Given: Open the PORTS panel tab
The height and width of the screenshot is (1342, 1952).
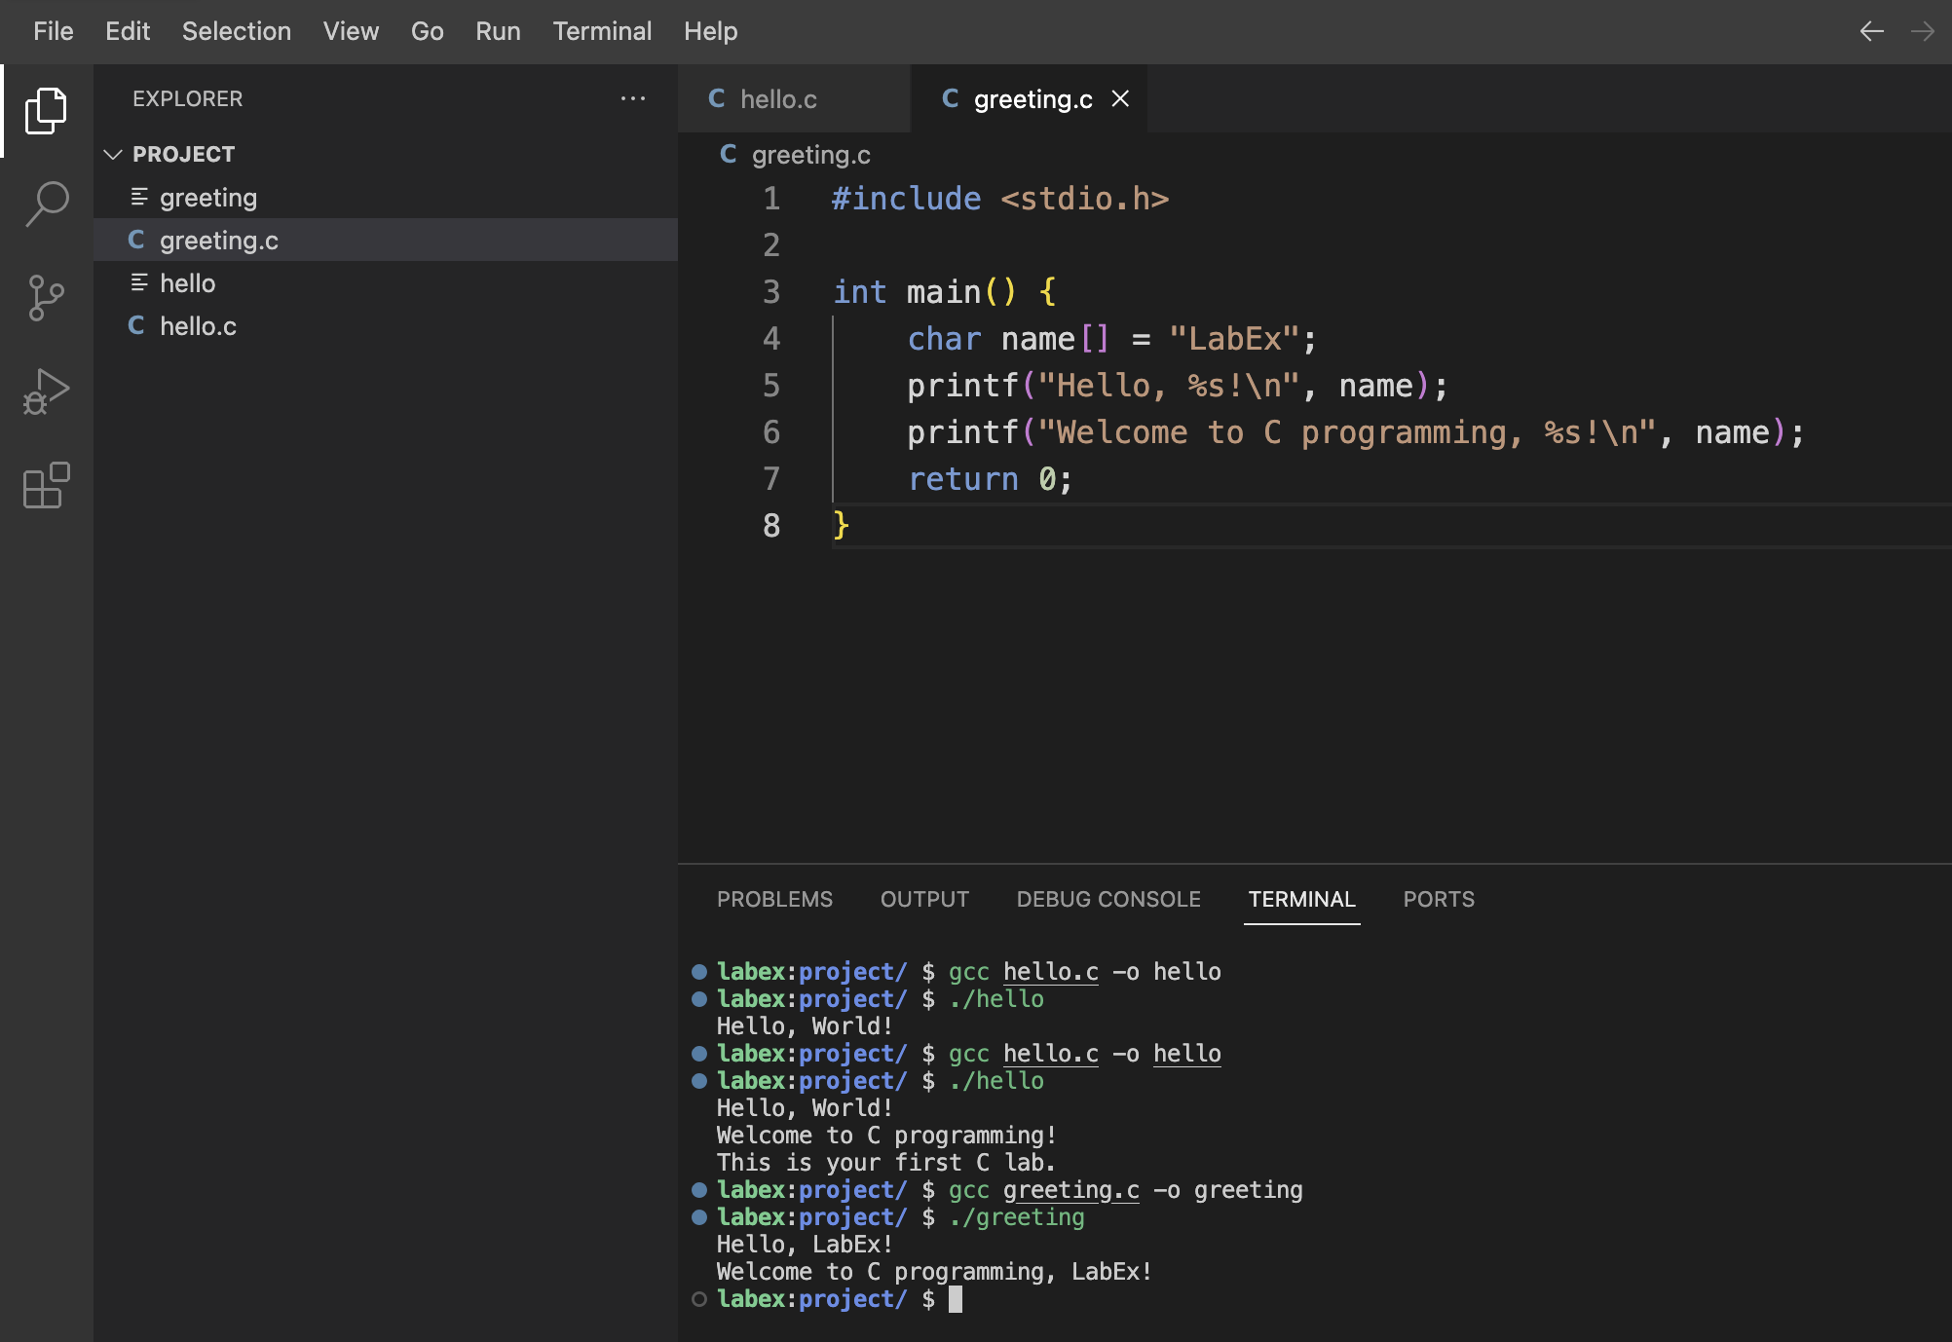Looking at the screenshot, I should (1438, 899).
